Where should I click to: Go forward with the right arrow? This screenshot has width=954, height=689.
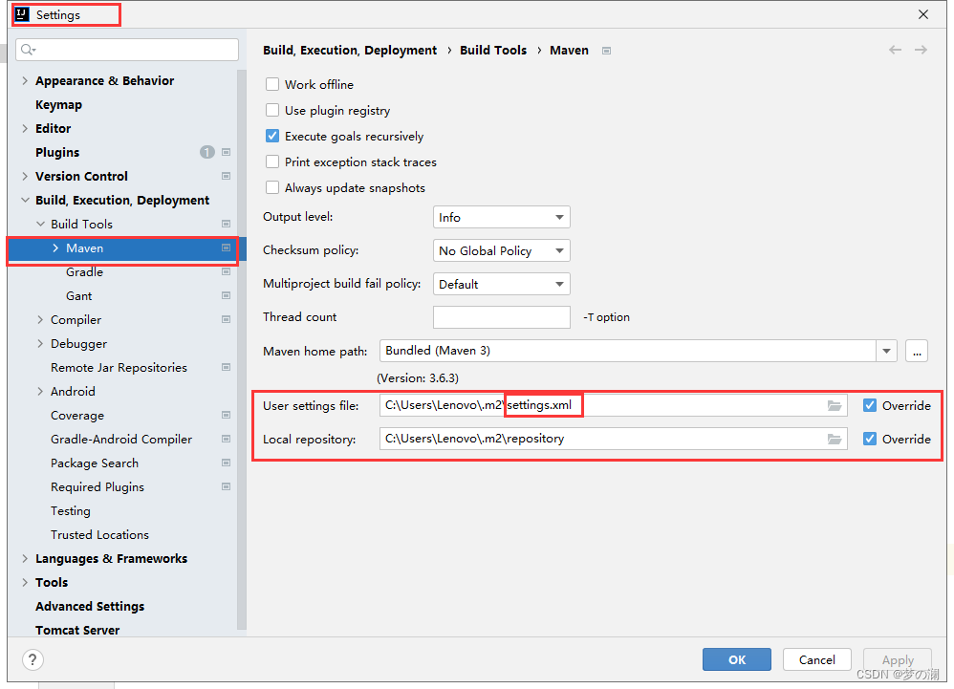pyautogui.click(x=921, y=50)
